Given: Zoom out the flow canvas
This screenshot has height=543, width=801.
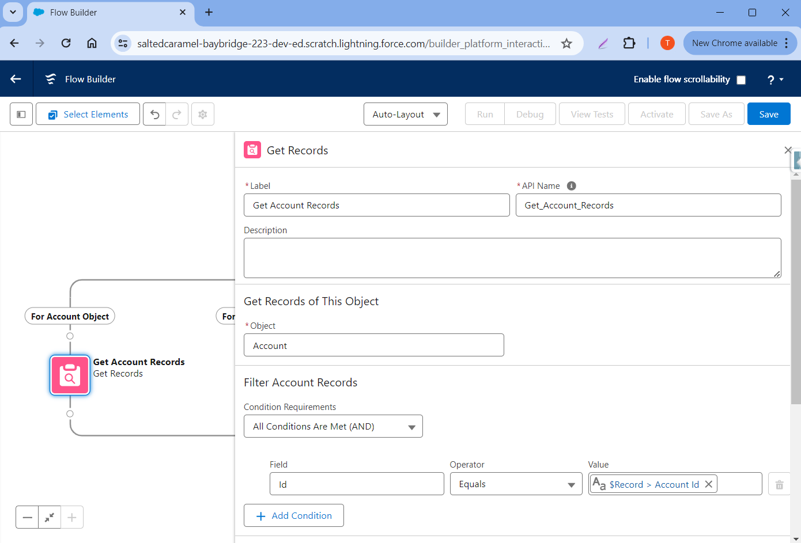Looking at the screenshot, I should [x=27, y=517].
